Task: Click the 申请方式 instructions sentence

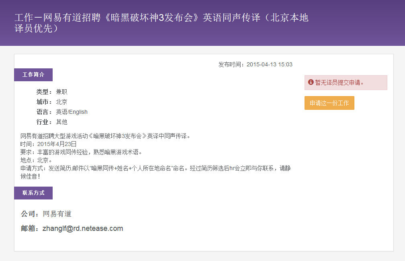Action: coord(155,168)
